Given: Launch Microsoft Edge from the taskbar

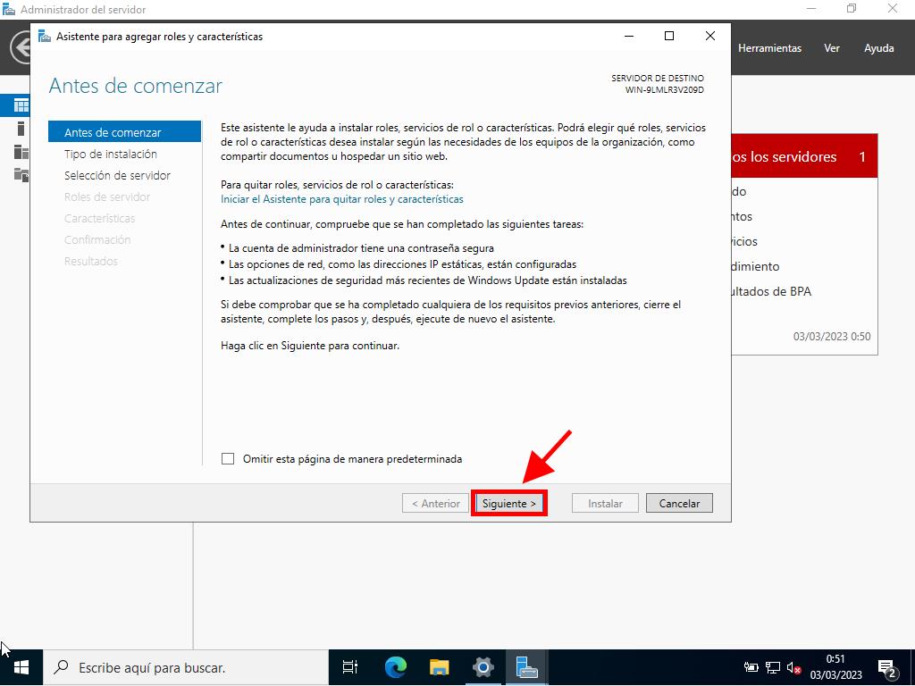Looking at the screenshot, I should (x=395, y=667).
